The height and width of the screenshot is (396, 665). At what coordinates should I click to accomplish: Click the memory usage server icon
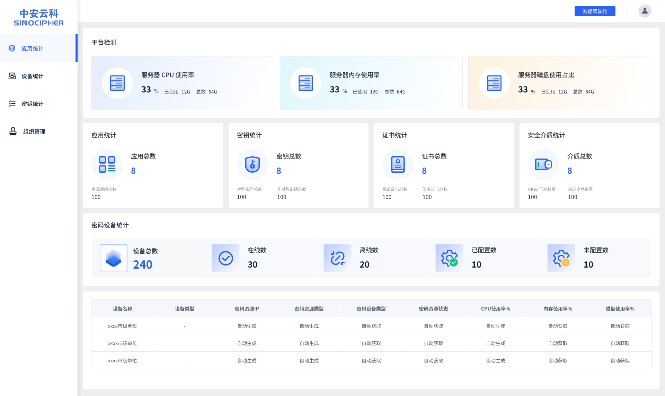pyautogui.click(x=306, y=83)
